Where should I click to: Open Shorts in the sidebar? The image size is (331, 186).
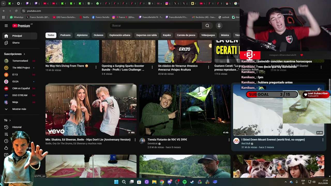pyautogui.click(x=20, y=43)
